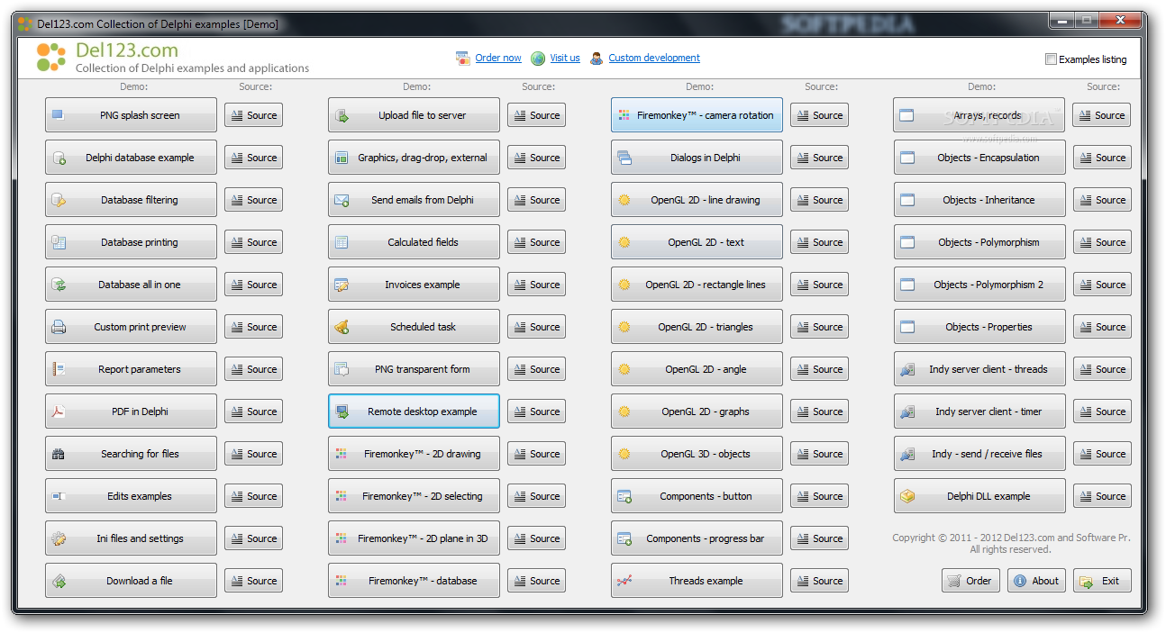Start the Database printing demo
This screenshot has width=1166, height=633.
click(x=131, y=242)
